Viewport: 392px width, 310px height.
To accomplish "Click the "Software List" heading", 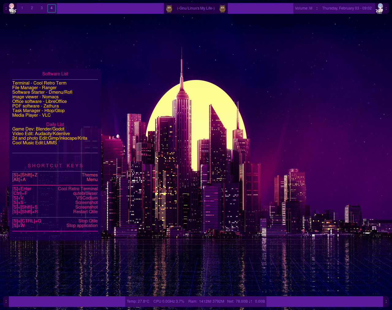I will coord(55,74).
